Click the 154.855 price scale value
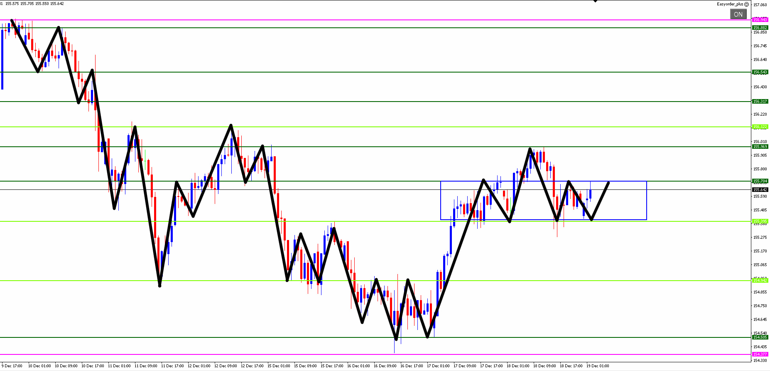This screenshot has height=371, width=770. (760, 292)
